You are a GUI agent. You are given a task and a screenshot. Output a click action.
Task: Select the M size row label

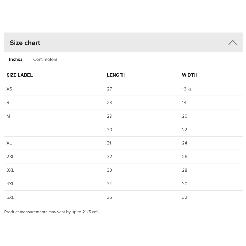(x=8, y=116)
